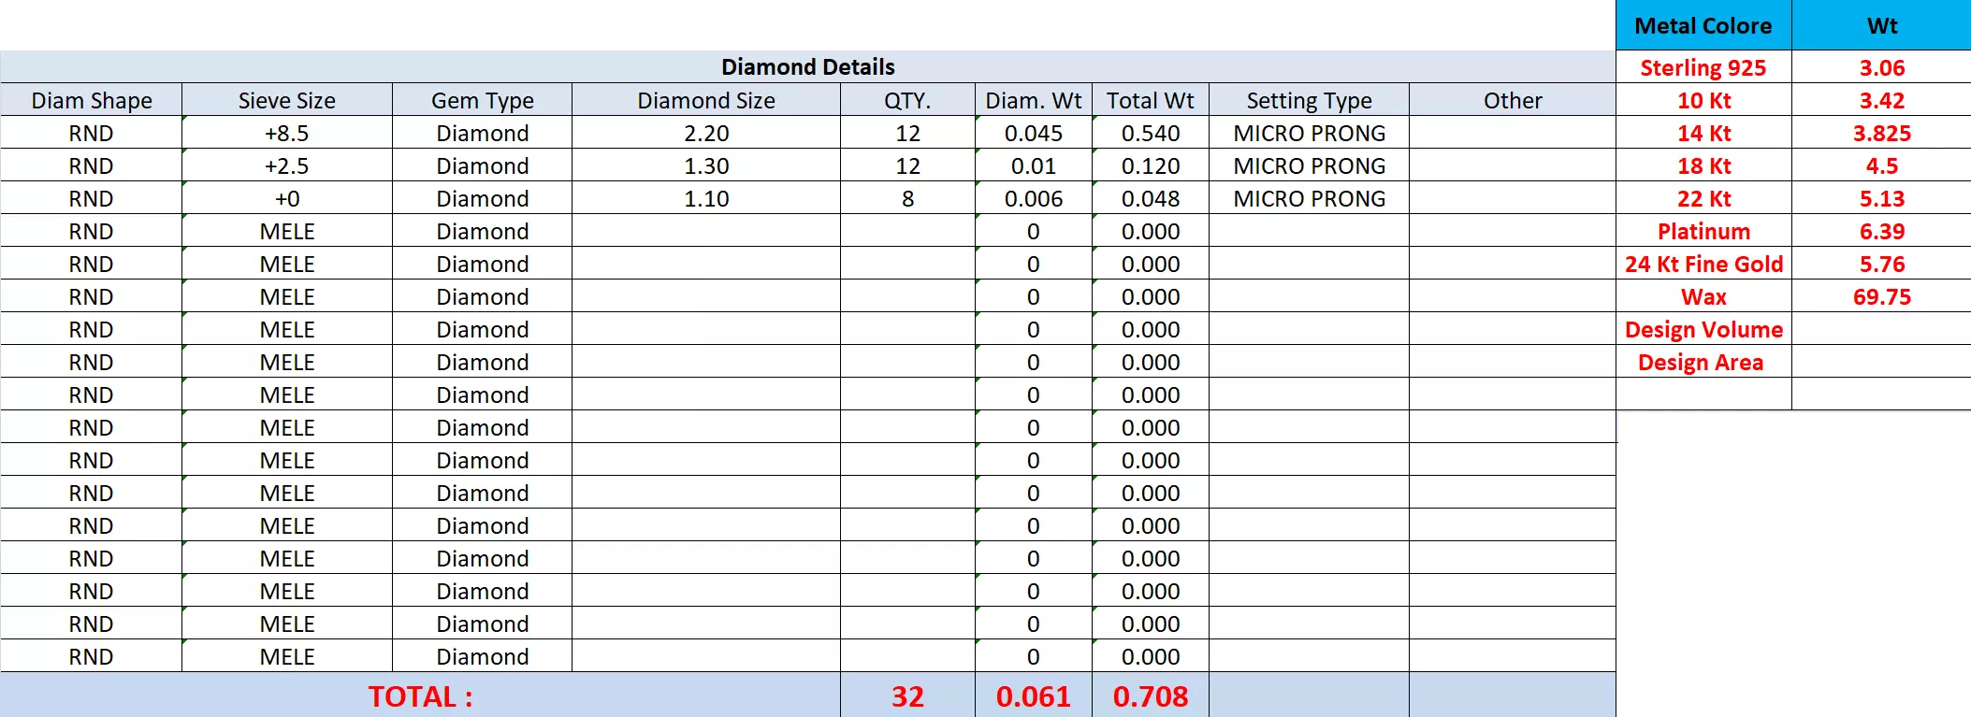Click 14 Kt weight value '3.825'
The width and height of the screenshot is (1971, 717).
pos(1882,133)
